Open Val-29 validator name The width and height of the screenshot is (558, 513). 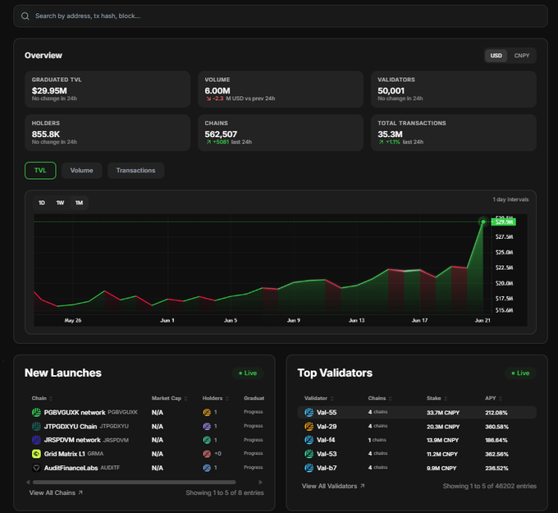(327, 426)
